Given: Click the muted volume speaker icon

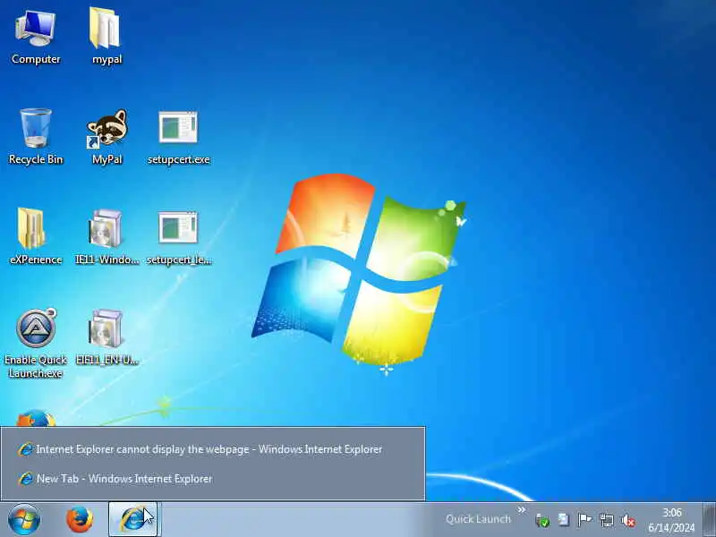Looking at the screenshot, I should point(628,520).
